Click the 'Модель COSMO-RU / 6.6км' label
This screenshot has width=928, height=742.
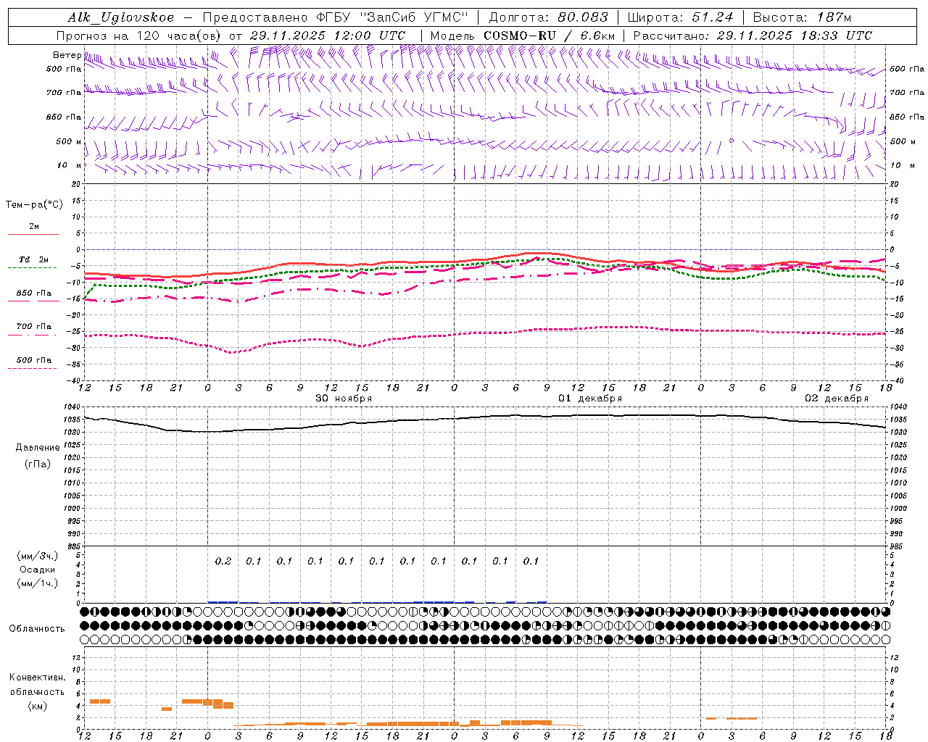coord(523,36)
